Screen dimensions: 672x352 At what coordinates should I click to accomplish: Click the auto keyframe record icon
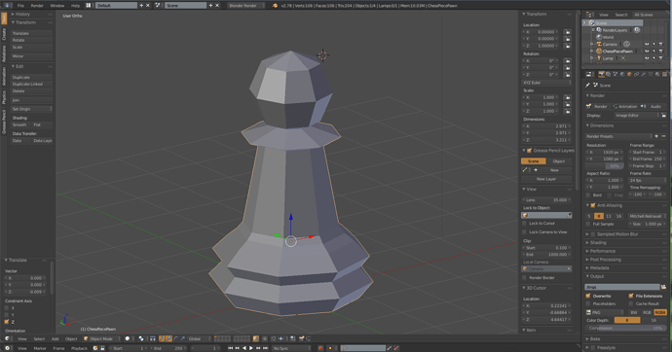coord(321,348)
